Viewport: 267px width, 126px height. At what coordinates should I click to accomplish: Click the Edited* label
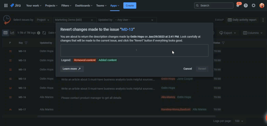219,20
